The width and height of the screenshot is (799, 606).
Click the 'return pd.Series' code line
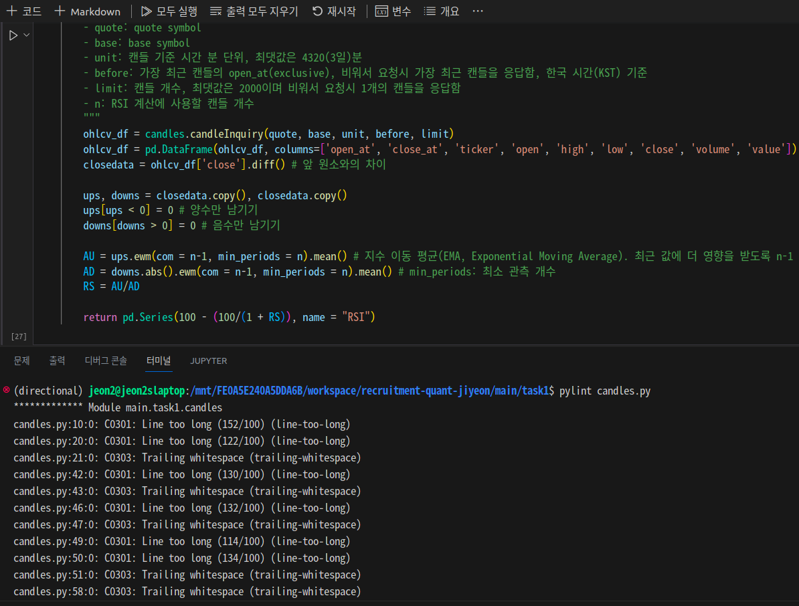[230, 317]
